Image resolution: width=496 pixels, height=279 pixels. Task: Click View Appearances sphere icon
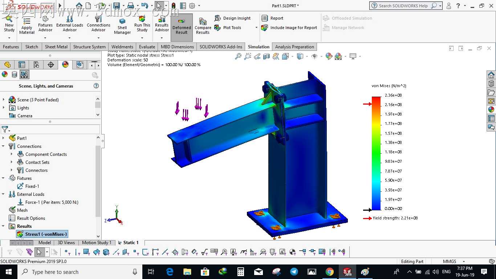coord(5,74)
